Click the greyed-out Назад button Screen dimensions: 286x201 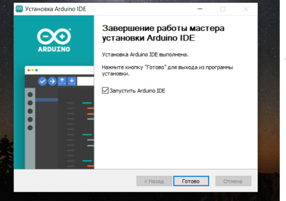[x=154, y=181]
